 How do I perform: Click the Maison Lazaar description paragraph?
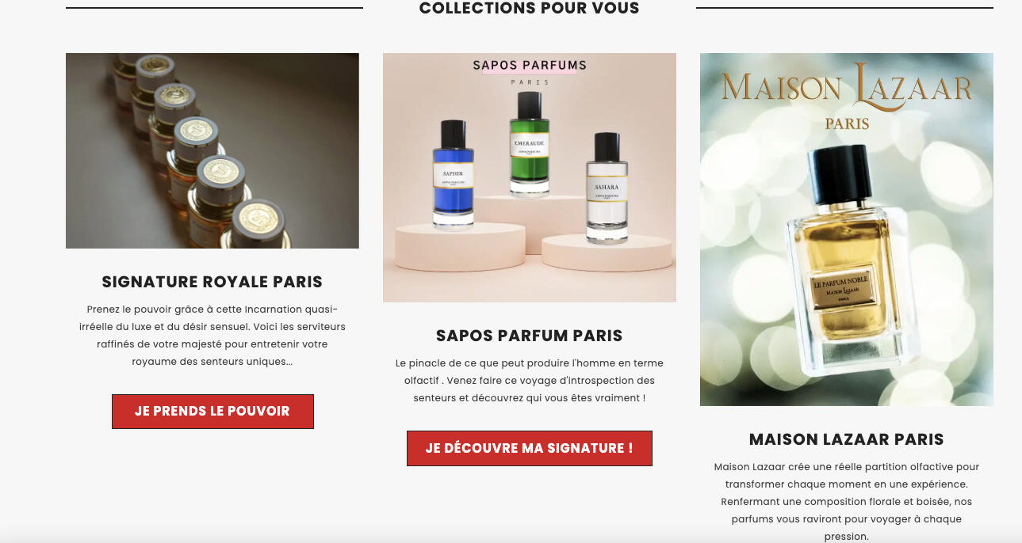[x=847, y=502]
